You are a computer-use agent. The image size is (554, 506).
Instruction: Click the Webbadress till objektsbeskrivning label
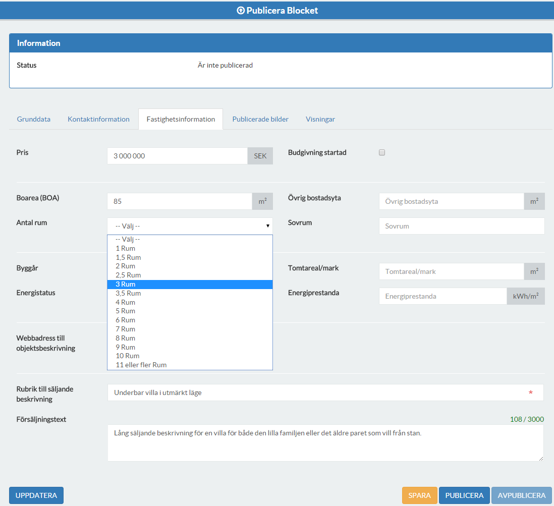[46, 343]
